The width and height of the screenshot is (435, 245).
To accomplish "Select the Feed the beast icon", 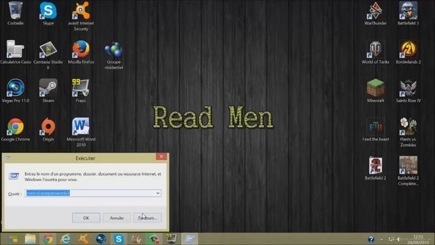I will point(375,129).
